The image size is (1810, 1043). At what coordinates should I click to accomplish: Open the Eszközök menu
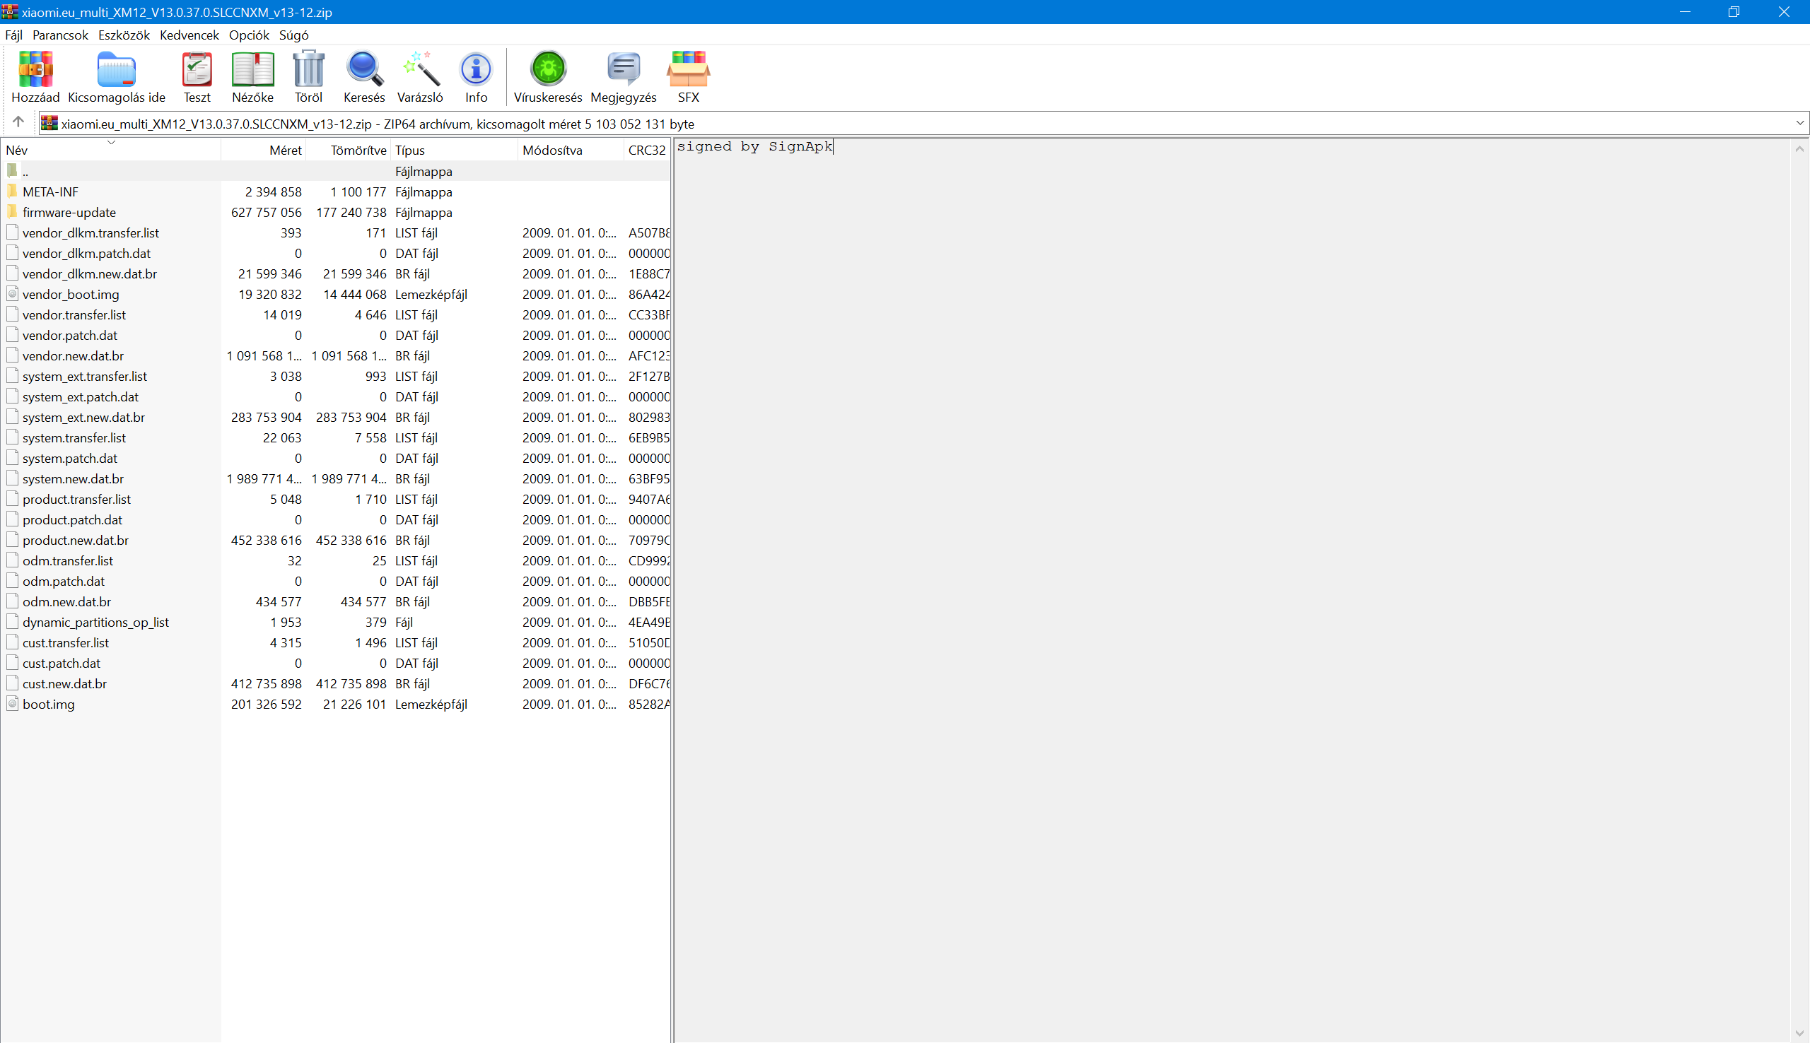coord(124,35)
